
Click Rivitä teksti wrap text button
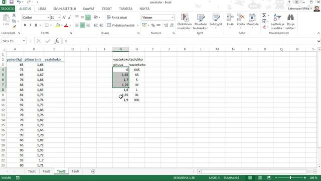117,18
